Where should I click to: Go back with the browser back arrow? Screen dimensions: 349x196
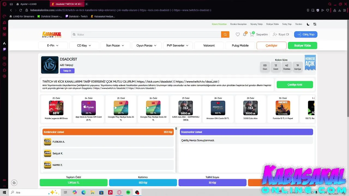[x=11, y=10]
